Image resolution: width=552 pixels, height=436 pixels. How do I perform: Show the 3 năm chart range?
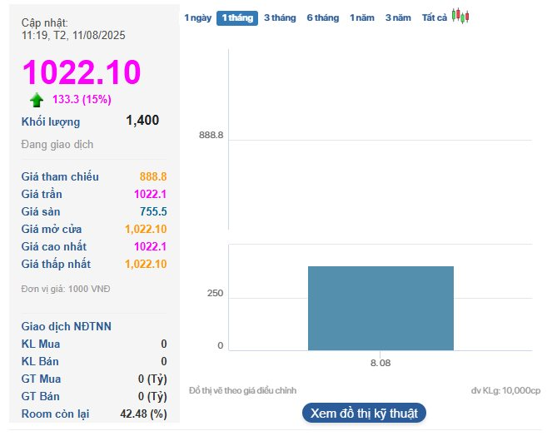[x=398, y=17]
